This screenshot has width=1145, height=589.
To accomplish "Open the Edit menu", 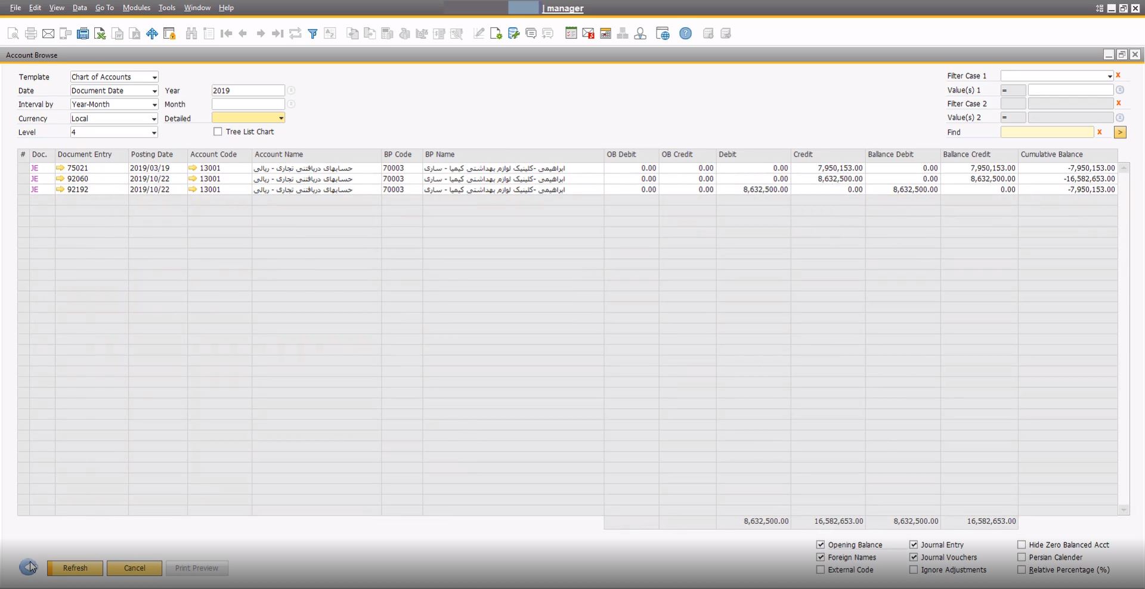I will pyautogui.click(x=35, y=8).
